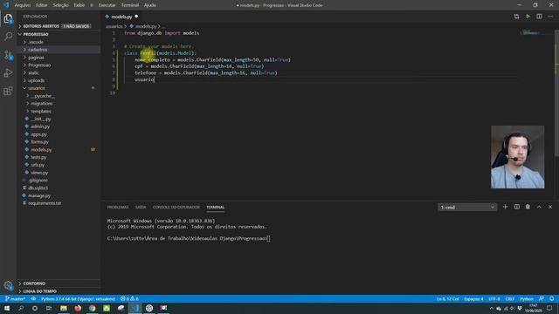Click the errors and warnings counter in status bar
559x314 pixels.
click(129, 298)
